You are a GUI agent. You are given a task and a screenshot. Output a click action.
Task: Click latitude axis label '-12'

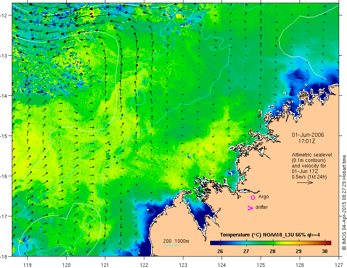pos(5,15)
